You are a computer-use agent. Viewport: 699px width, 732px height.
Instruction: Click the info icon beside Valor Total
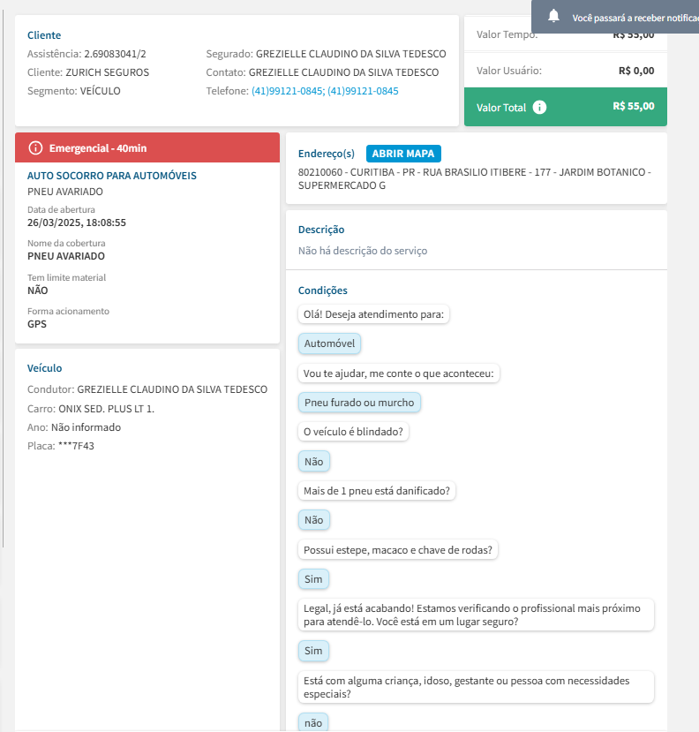(x=540, y=107)
